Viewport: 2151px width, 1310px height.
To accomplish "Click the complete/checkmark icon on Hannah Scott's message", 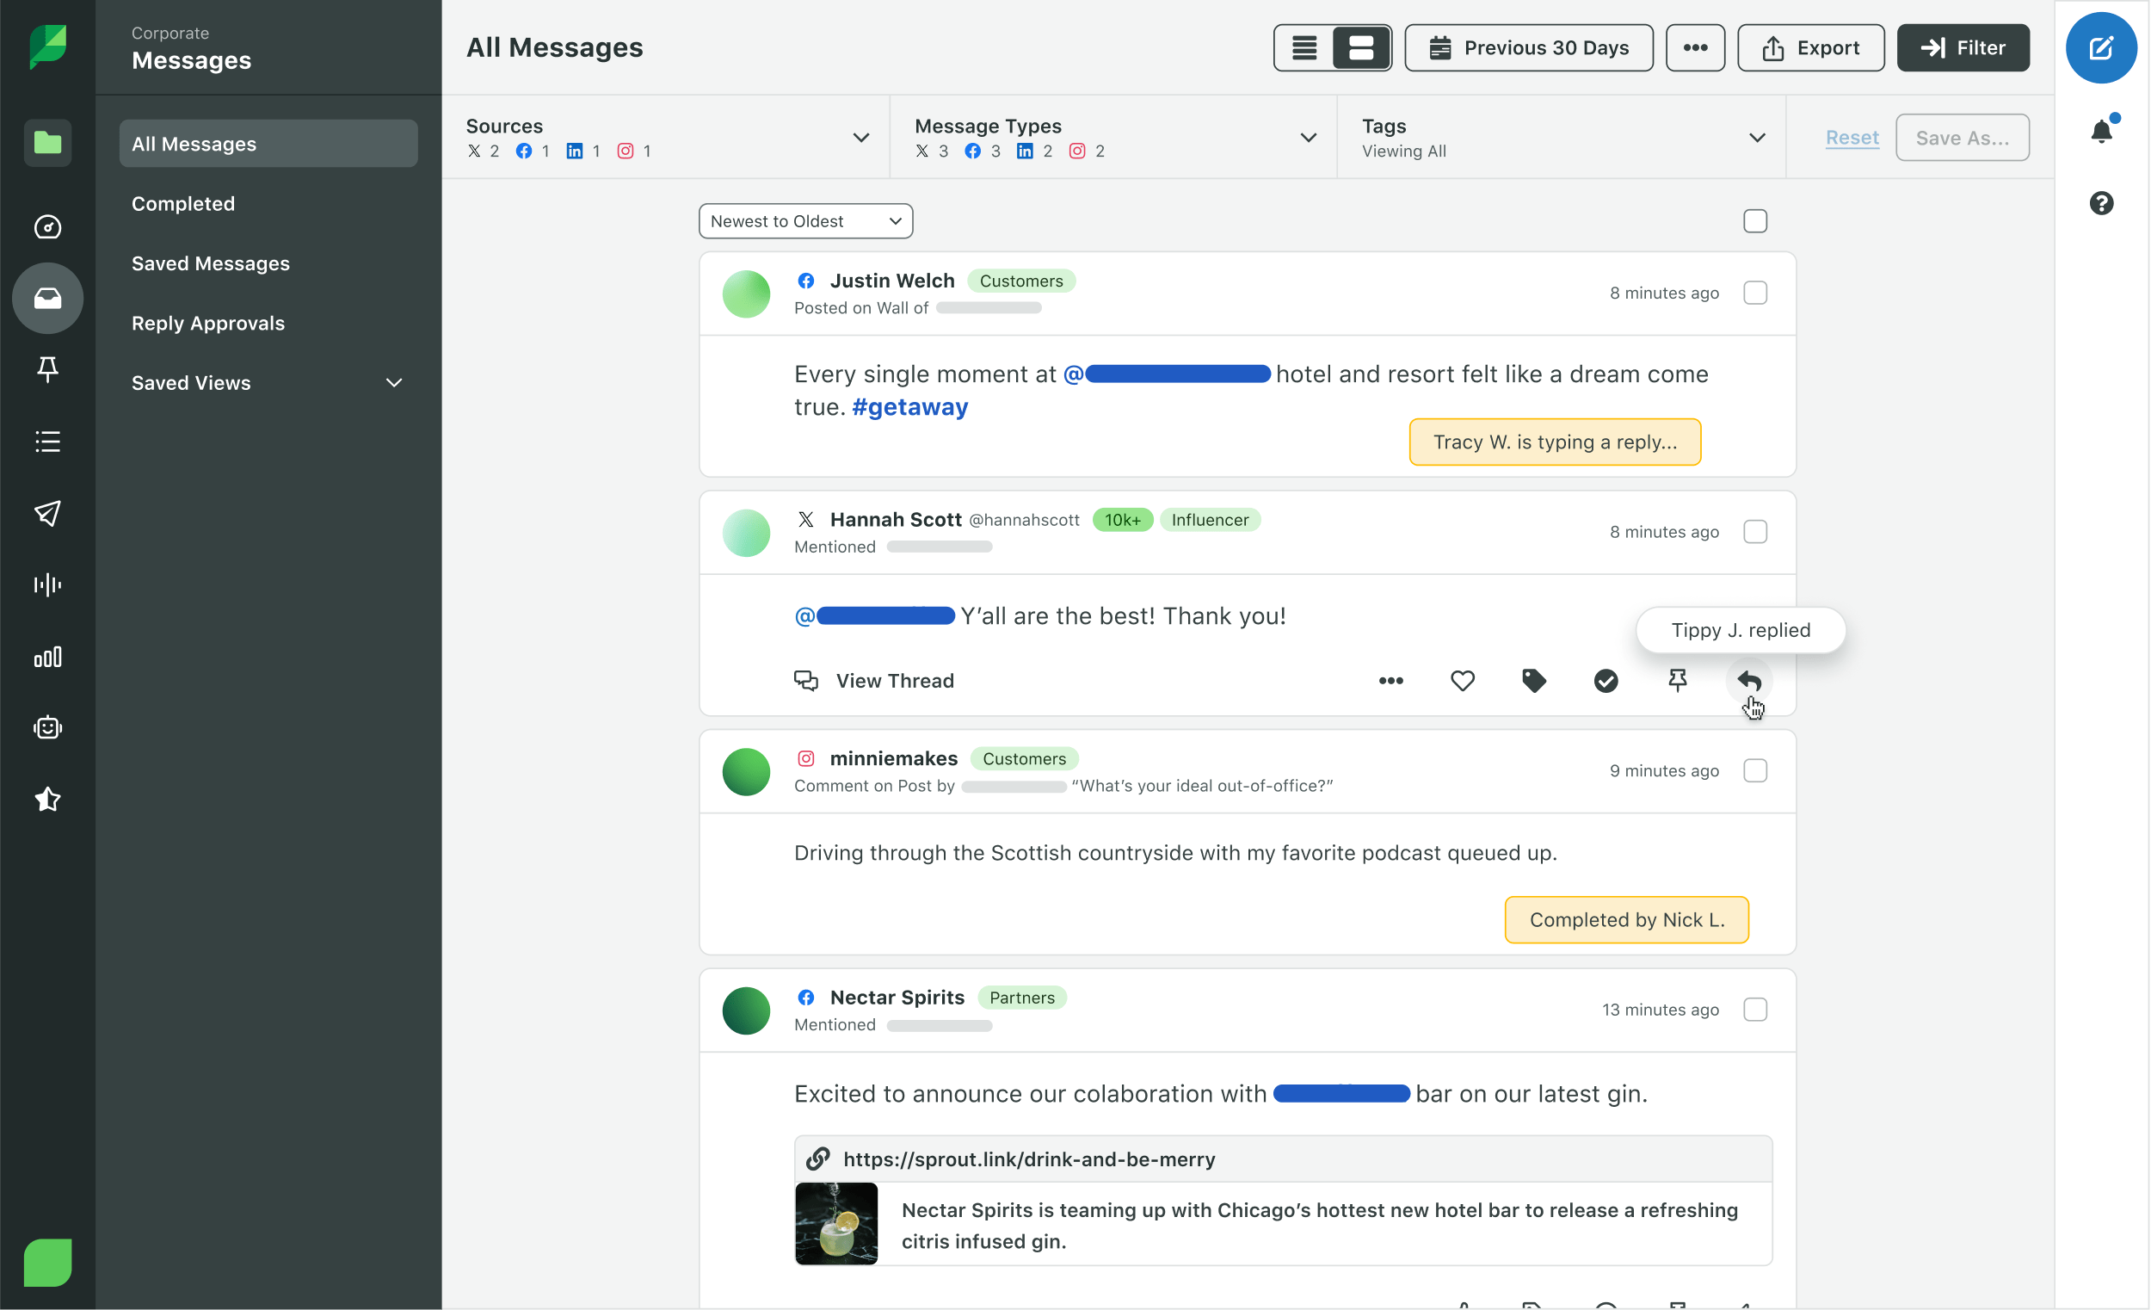I will (x=1606, y=680).
